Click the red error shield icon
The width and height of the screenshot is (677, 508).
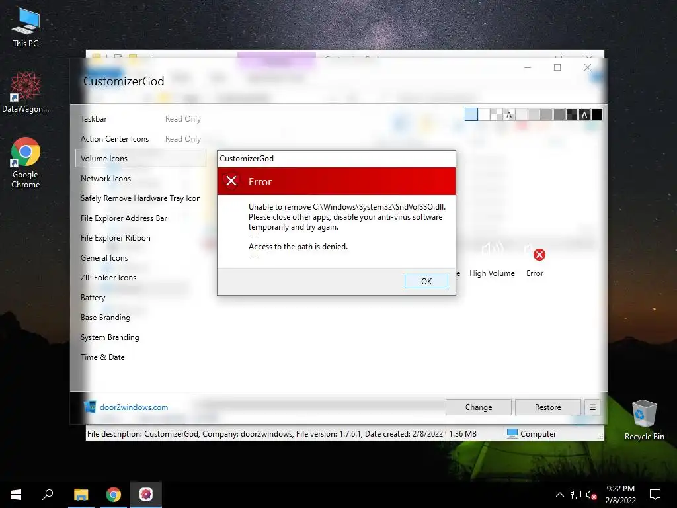[x=231, y=181]
